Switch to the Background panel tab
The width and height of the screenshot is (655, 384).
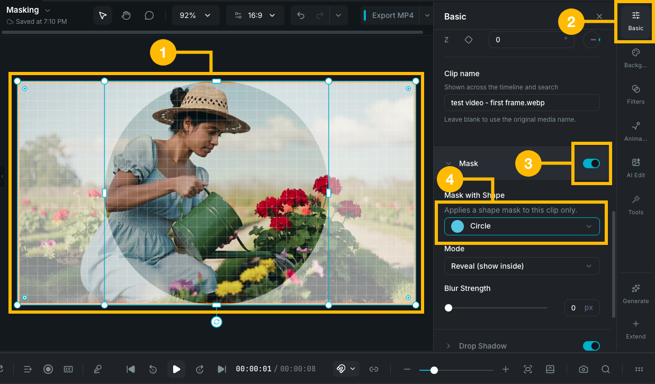(x=635, y=57)
